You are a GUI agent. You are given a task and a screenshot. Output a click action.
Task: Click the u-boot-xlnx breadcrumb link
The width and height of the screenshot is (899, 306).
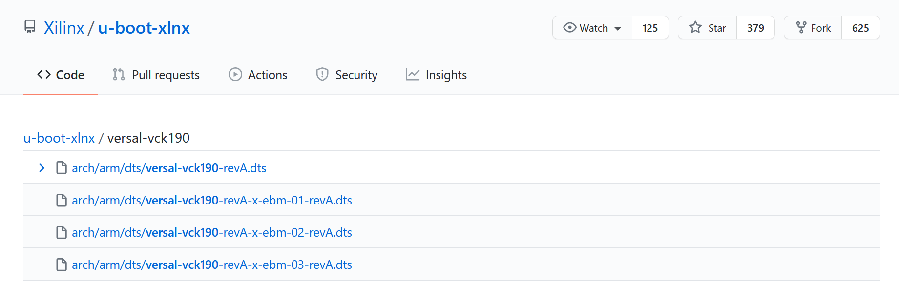click(x=59, y=138)
